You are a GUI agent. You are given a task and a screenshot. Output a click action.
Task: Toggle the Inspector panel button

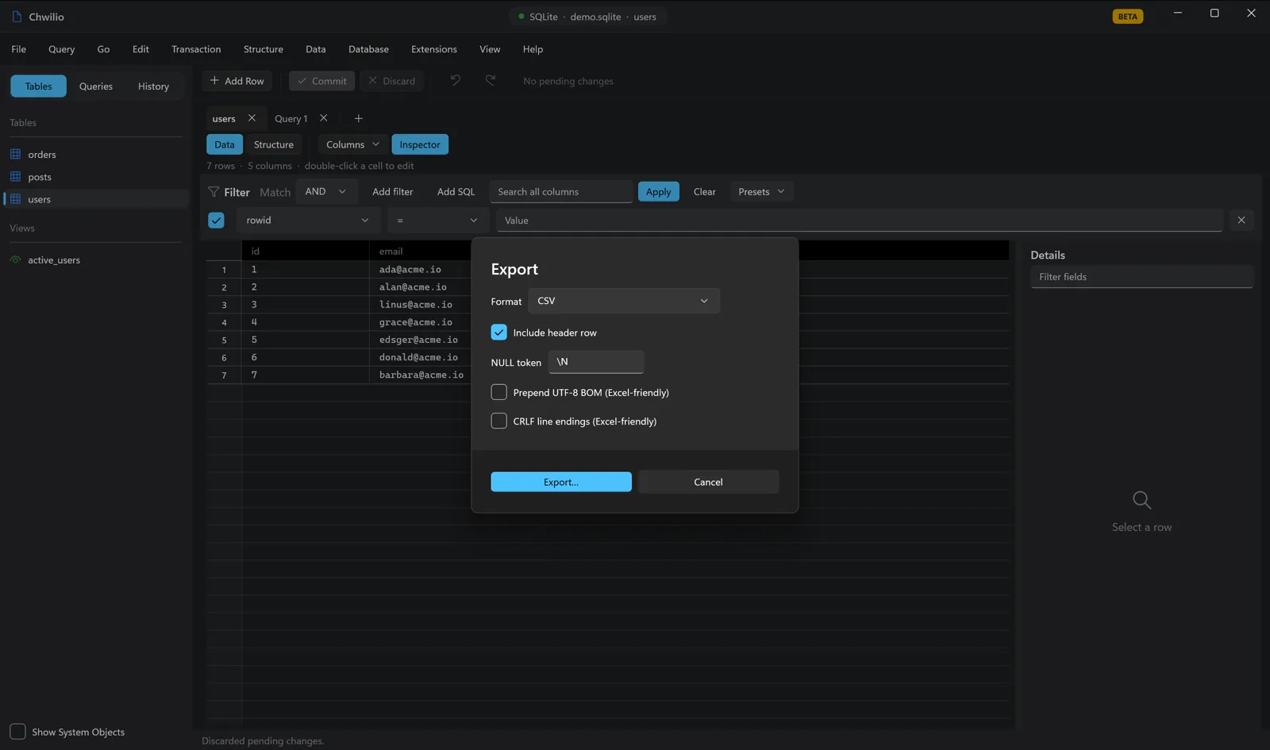click(420, 144)
